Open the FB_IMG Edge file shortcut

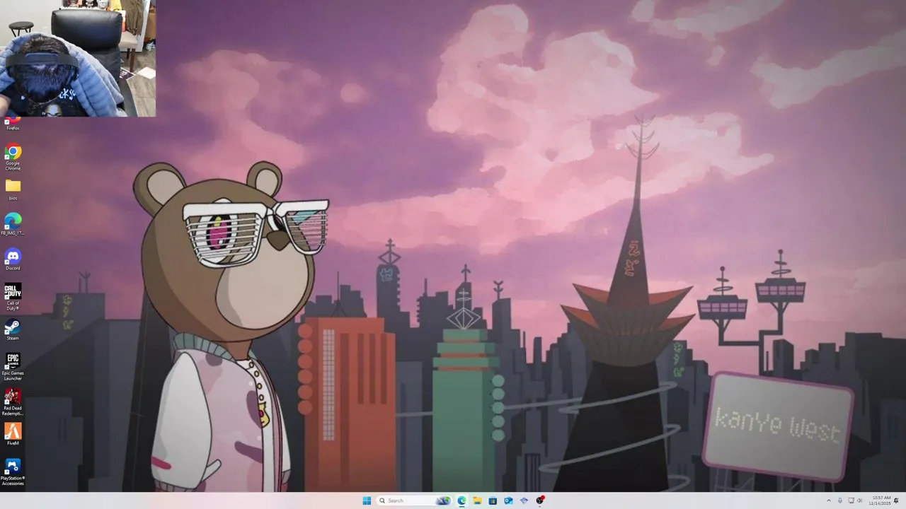click(13, 224)
